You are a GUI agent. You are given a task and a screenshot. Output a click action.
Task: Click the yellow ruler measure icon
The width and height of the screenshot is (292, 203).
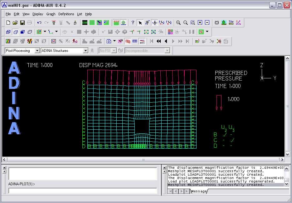tap(231, 23)
